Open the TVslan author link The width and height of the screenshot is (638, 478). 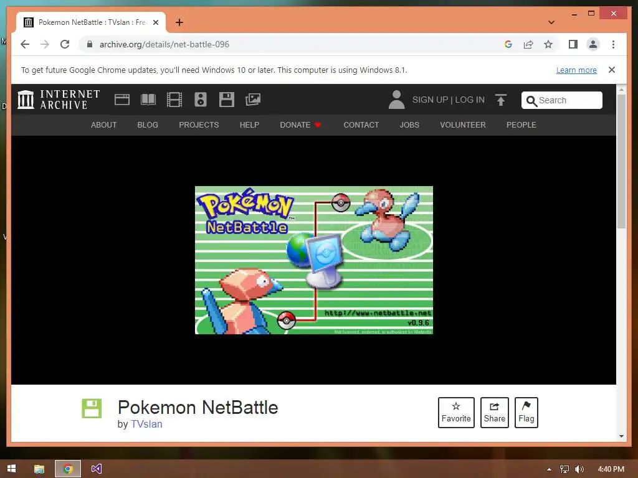pyautogui.click(x=146, y=424)
